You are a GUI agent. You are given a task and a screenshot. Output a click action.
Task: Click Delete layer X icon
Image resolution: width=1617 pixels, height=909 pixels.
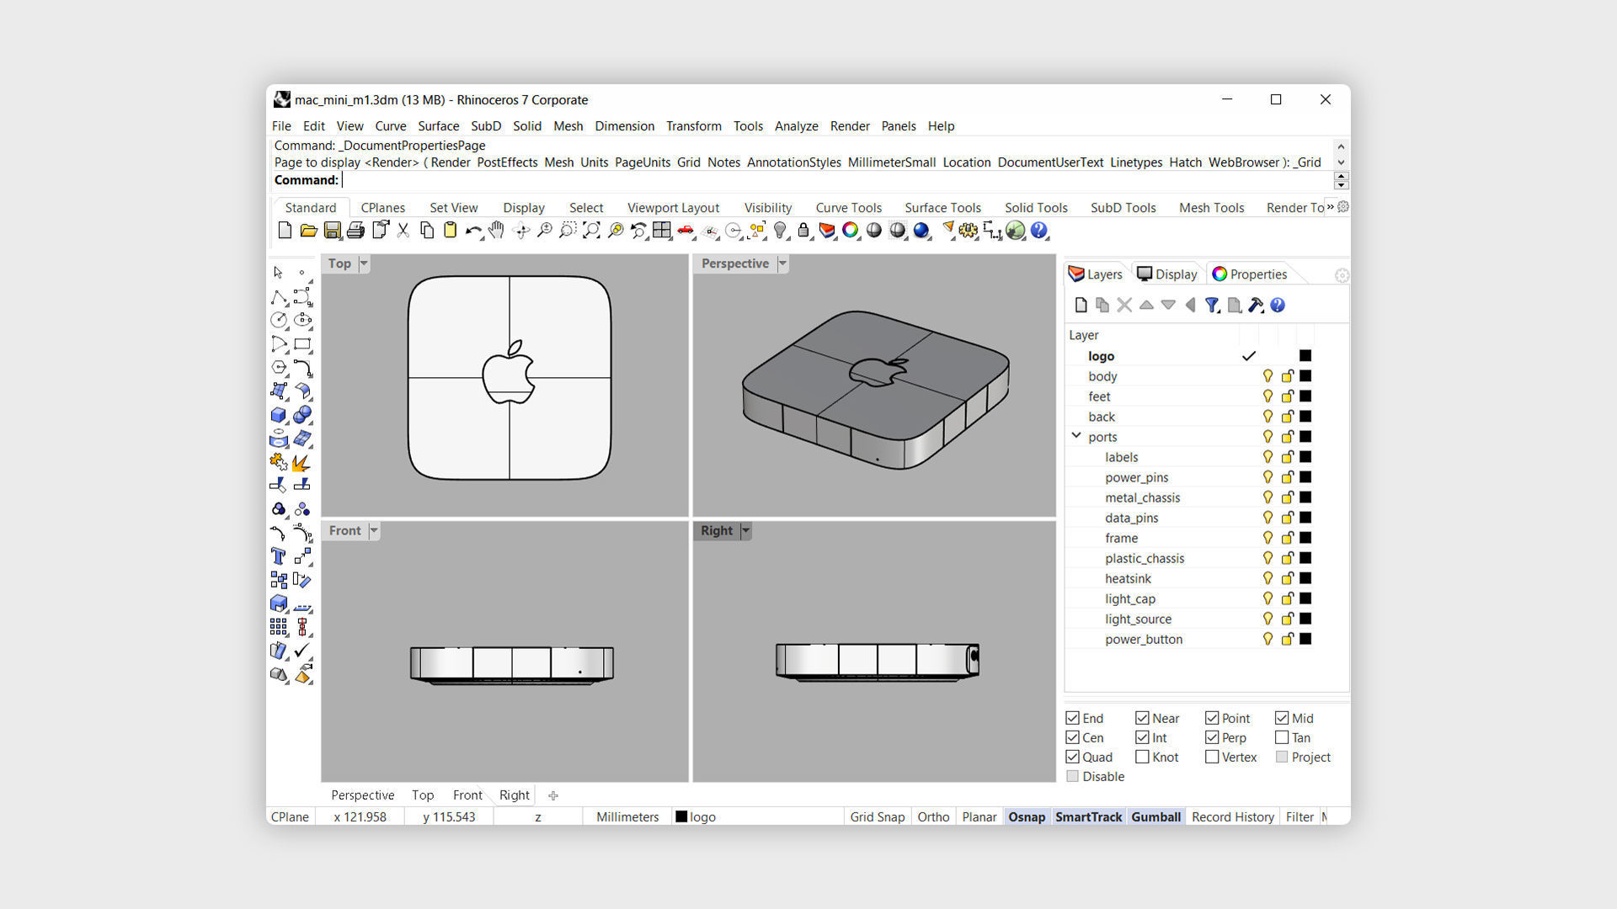(x=1124, y=306)
